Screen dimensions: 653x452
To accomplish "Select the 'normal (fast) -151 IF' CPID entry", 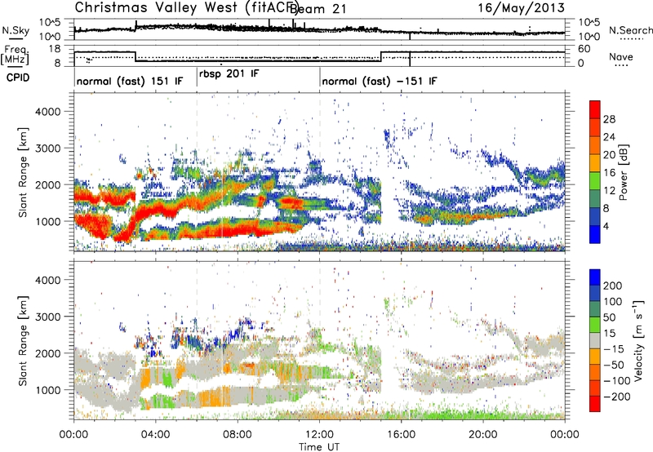I will [380, 81].
